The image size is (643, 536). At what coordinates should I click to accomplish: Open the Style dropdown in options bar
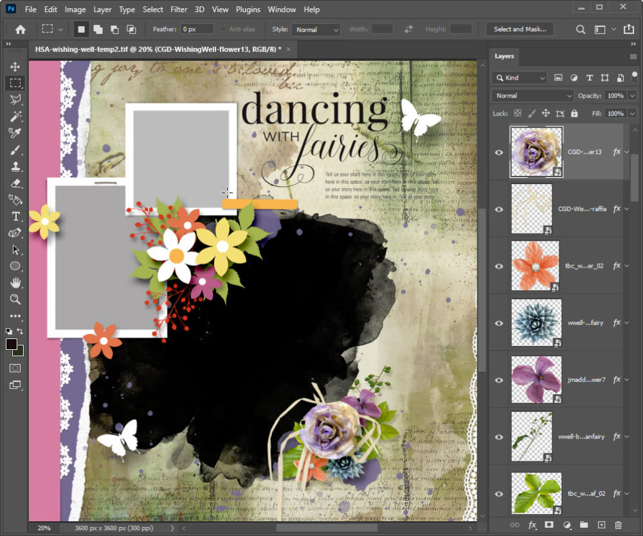coord(316,30)
